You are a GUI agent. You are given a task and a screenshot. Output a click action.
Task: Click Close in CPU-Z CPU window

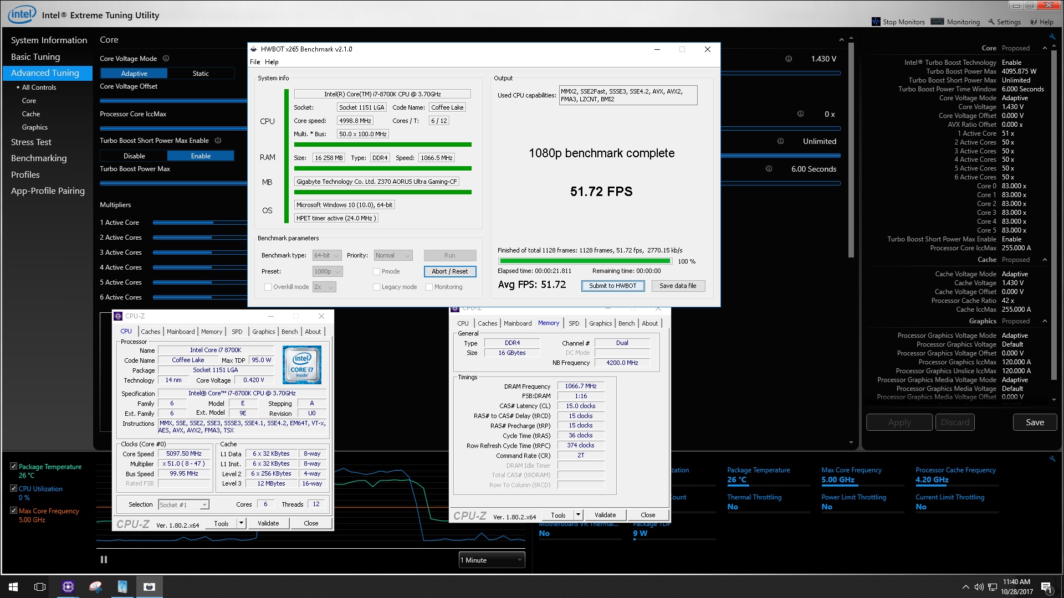[x=311, y=523]
